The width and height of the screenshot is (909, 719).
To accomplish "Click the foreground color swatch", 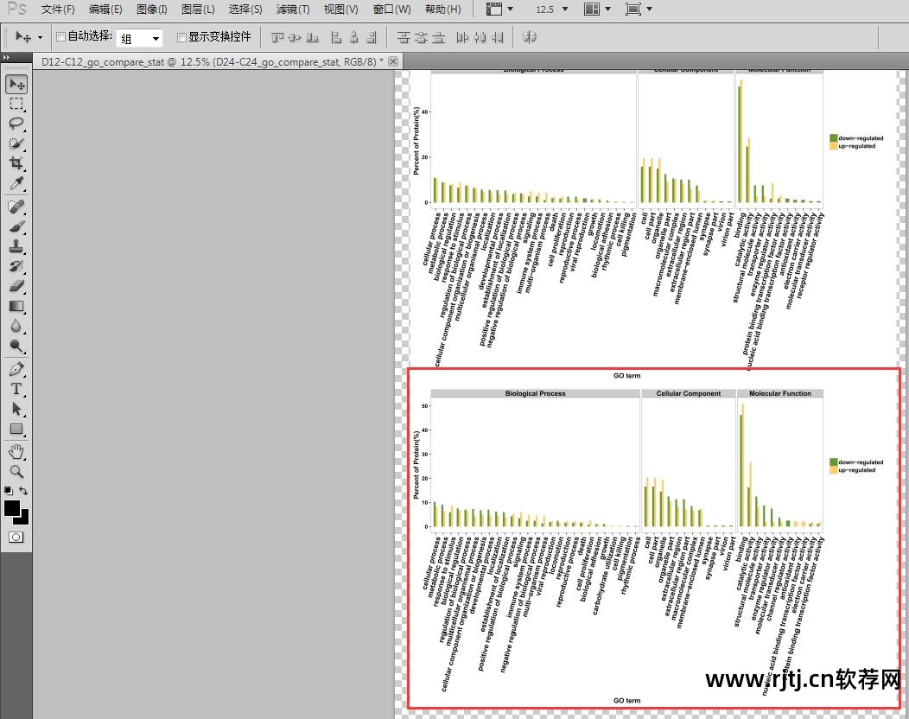I will [x=12, y=508].
